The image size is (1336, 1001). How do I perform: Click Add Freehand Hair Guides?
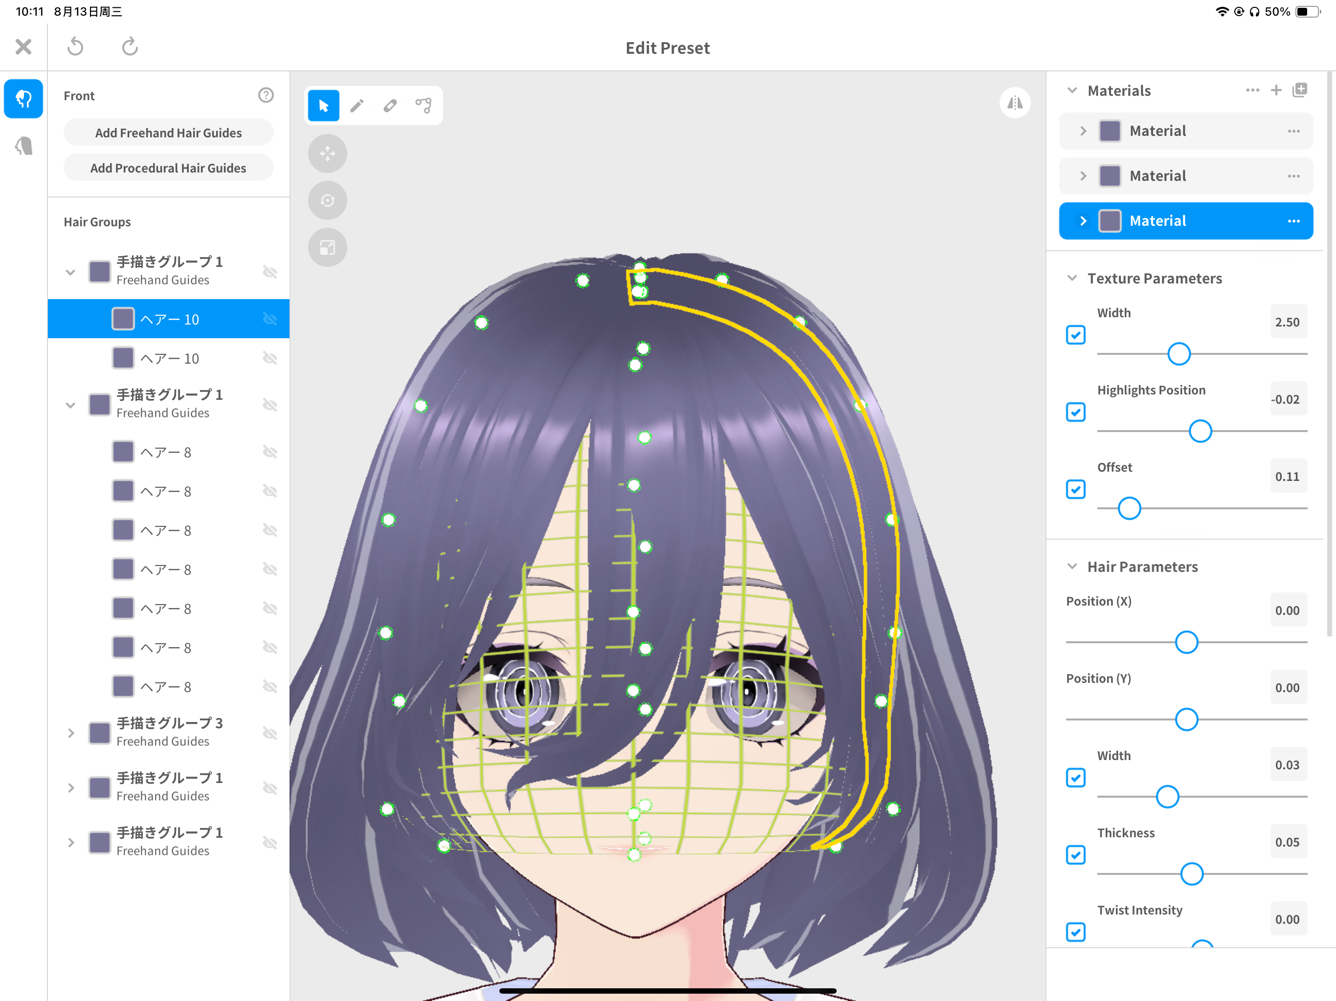tap(168, 133)
